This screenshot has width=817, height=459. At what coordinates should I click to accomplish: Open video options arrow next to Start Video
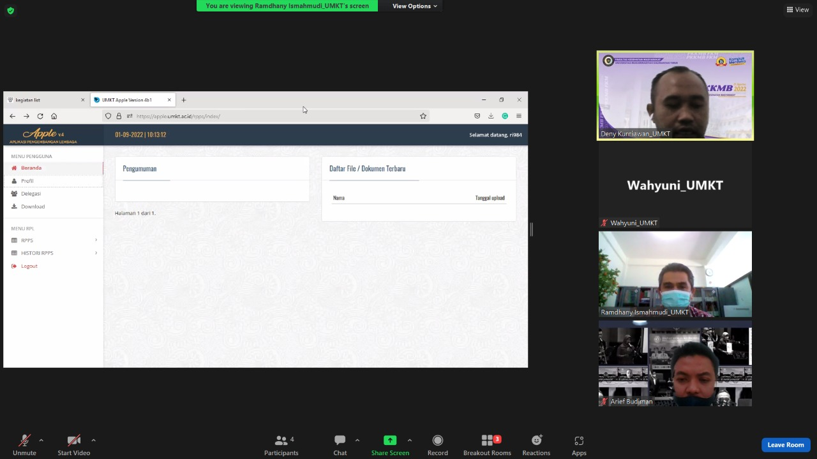[x=93, y=440]
